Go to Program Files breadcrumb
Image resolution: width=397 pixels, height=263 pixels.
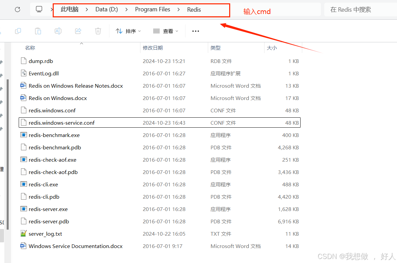(153, 10)
